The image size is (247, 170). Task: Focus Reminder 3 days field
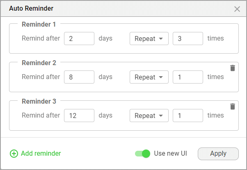pos(79,116)
